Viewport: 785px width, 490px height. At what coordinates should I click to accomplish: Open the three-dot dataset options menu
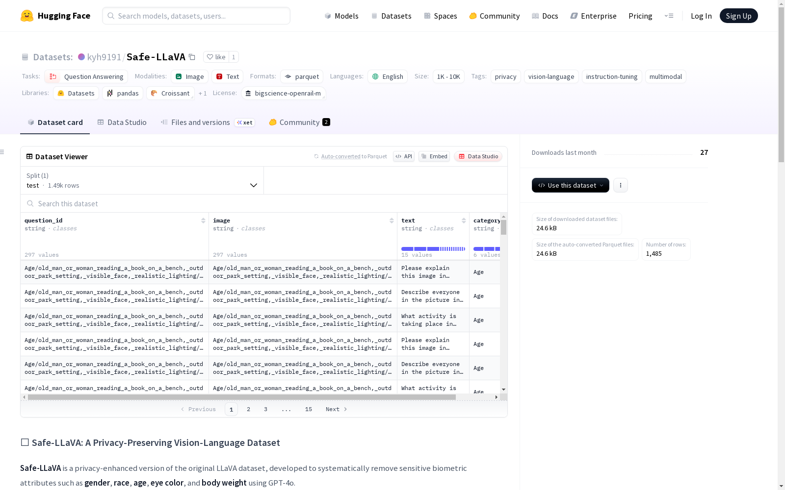(x=621, y=185)
